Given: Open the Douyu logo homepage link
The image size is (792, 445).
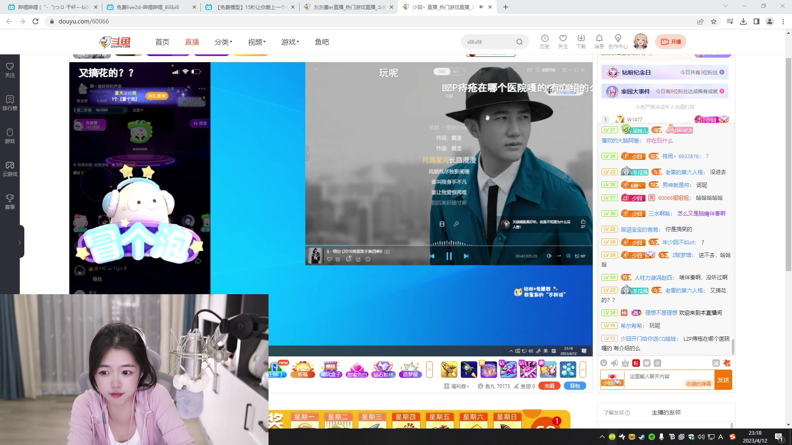Looking at the screenshot, I should coord(115,42).
